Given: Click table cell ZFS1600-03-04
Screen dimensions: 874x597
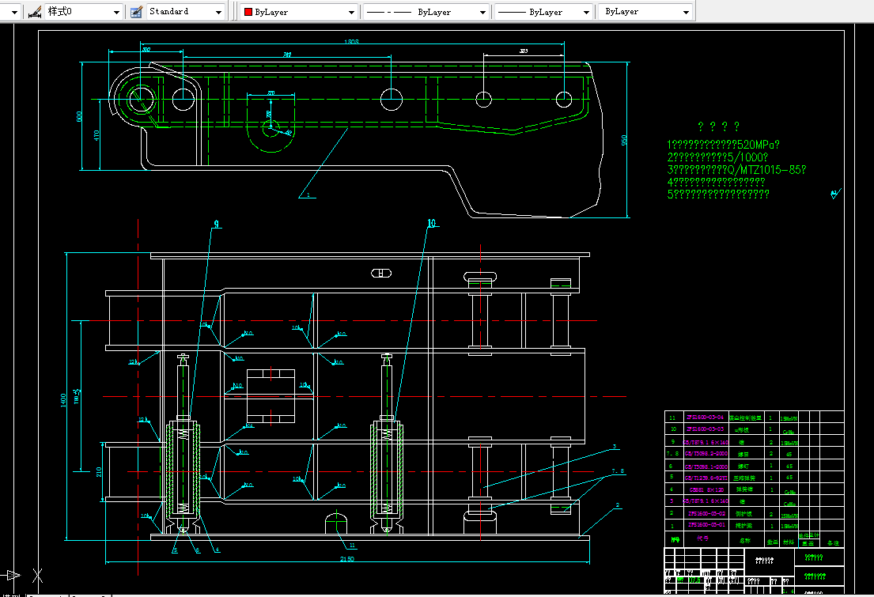Looking at the screenshot, I should 705,417.
